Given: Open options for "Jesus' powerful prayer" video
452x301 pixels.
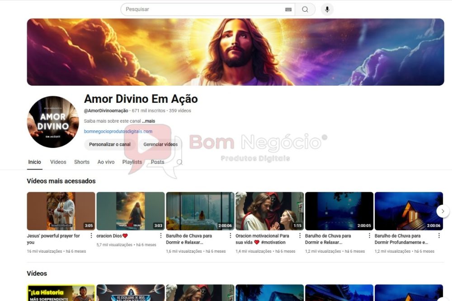Looking at the screenshot, I should pyautogui.click(x=91, y=236).
